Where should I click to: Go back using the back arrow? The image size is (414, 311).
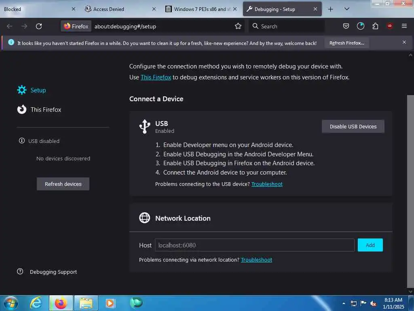10,26
